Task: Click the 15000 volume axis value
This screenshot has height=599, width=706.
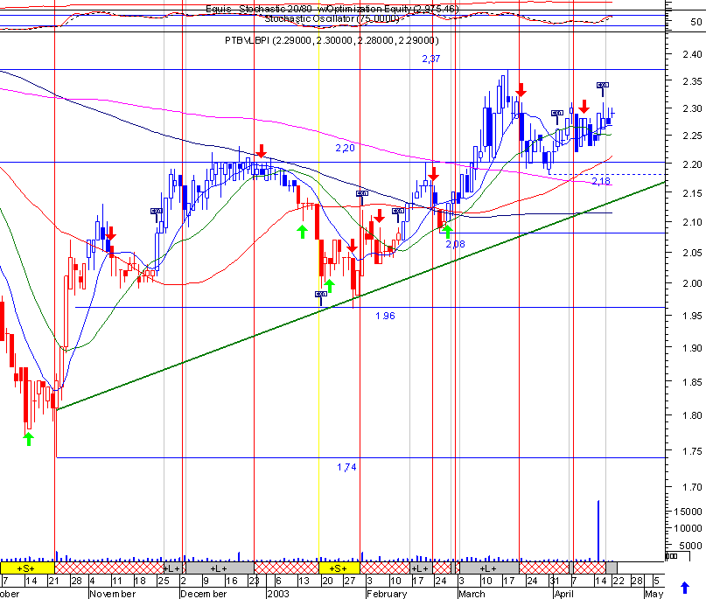Action: point(688,512)
